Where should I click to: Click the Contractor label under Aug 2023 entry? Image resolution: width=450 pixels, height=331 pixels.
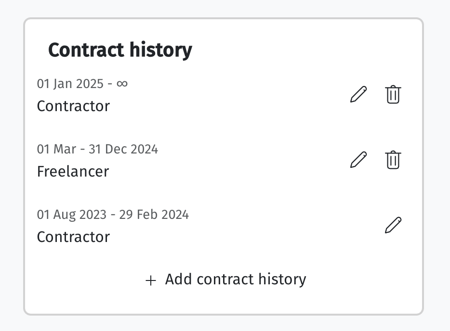coord(73,237)
